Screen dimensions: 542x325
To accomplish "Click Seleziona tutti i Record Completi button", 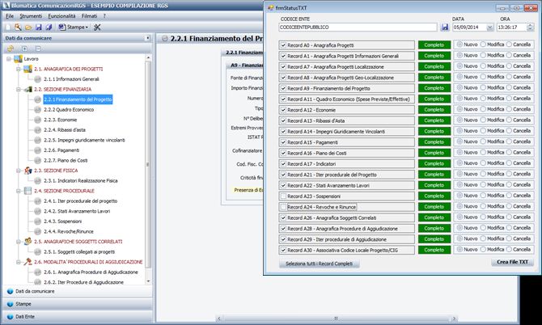I will click(319, 264).
